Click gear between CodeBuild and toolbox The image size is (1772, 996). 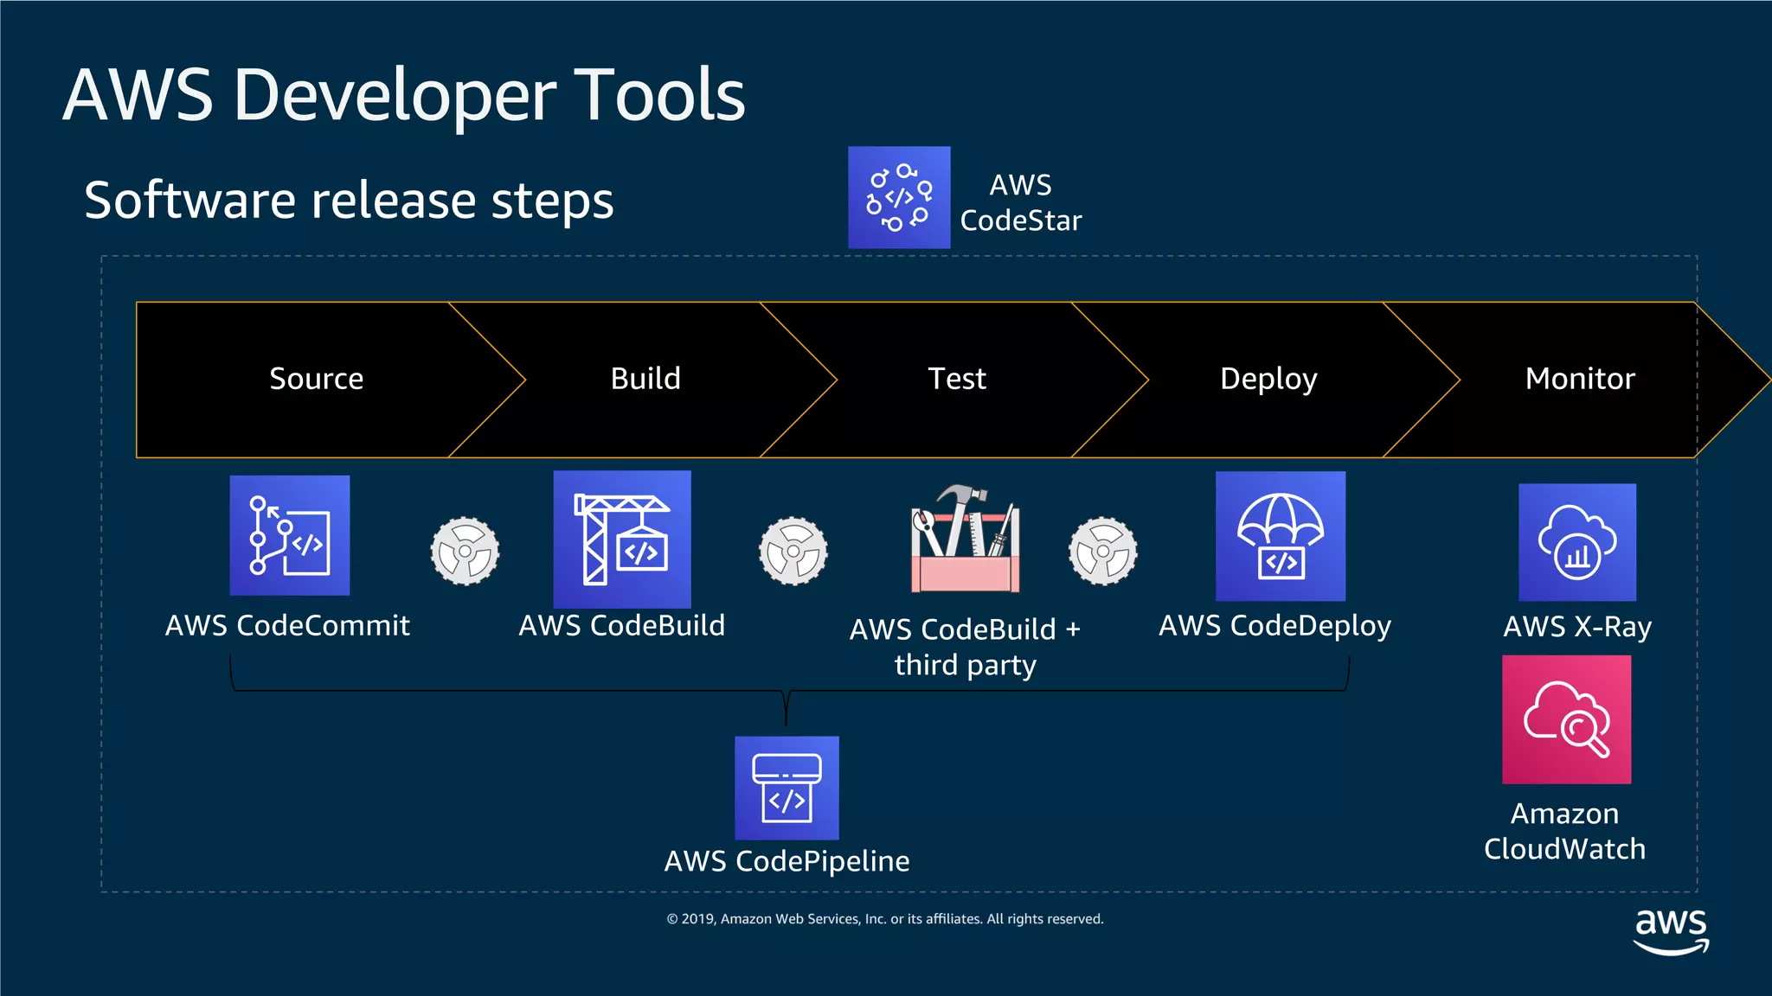pyautogui.click(x=793, y=551)
